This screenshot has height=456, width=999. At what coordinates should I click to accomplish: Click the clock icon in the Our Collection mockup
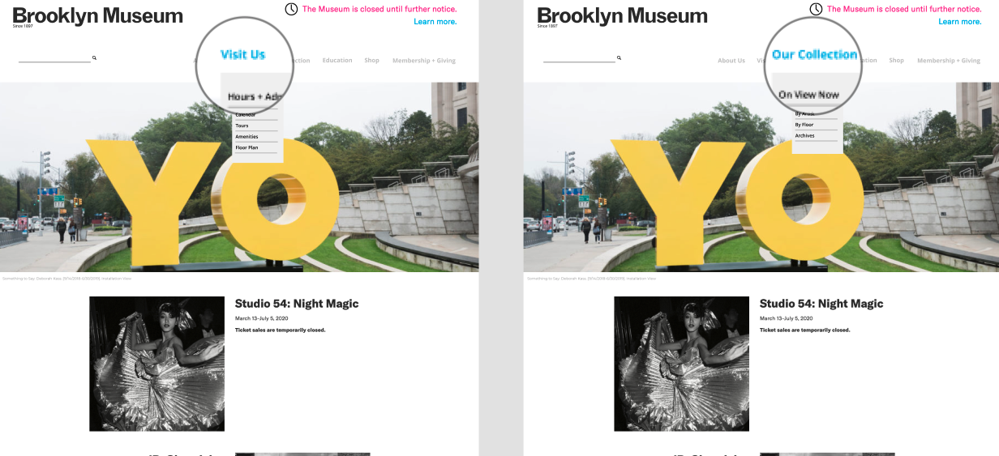pyautogui.click(x=816, y=9)
